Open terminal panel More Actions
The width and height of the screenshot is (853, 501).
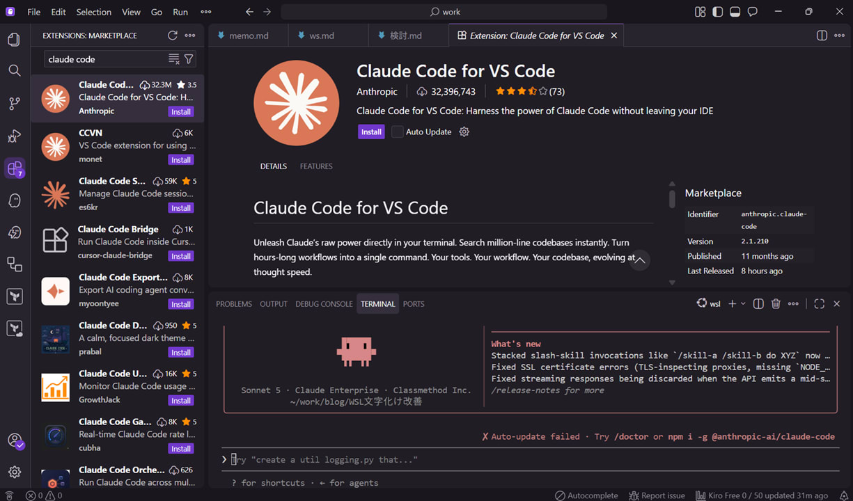coord(794,304)
